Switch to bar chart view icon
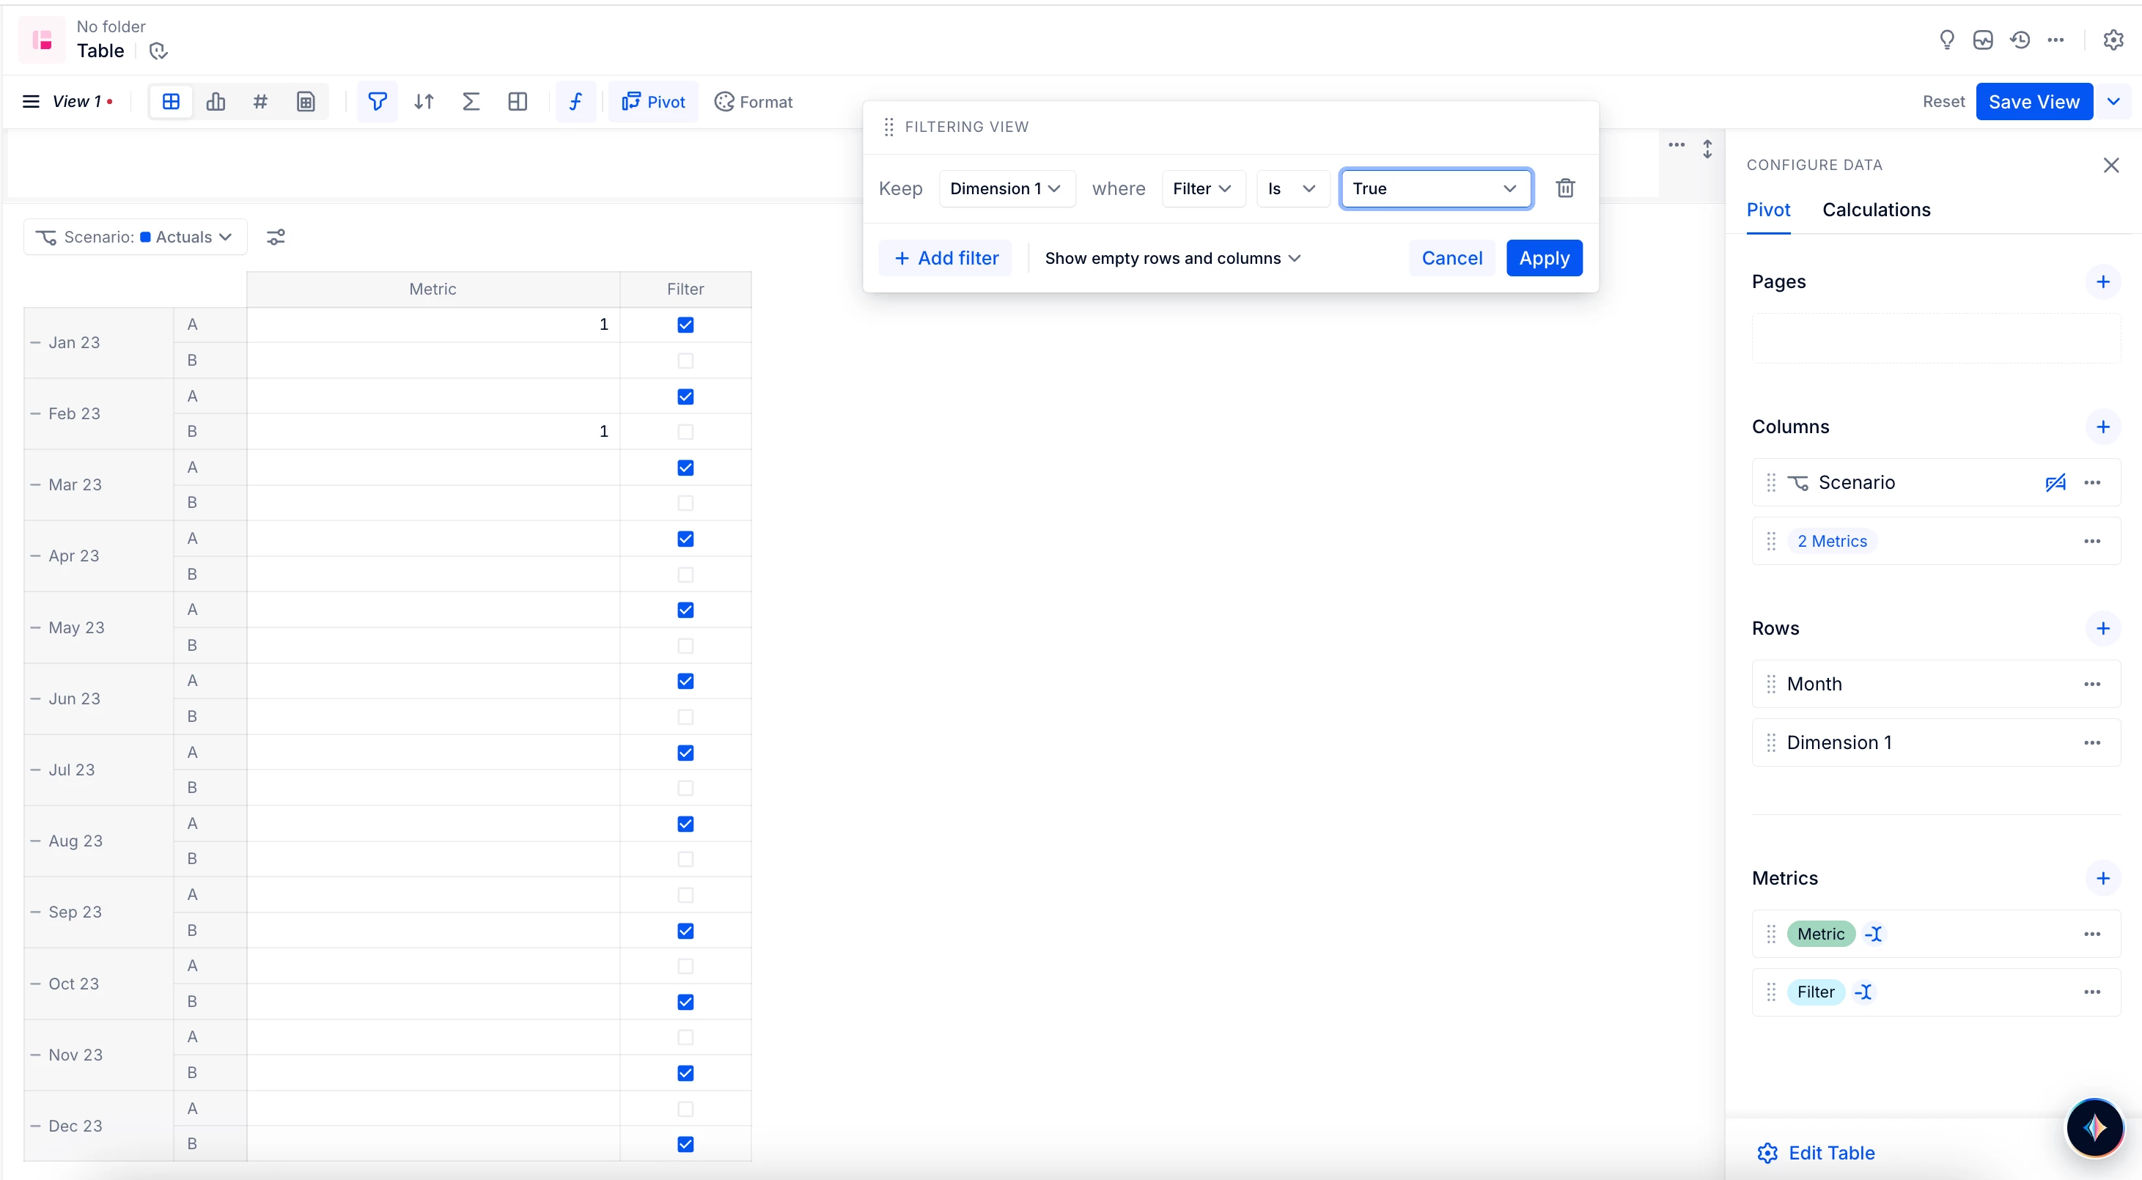Image resolution: width=2142 pixels, height=1180 pixels. [216, 101]
